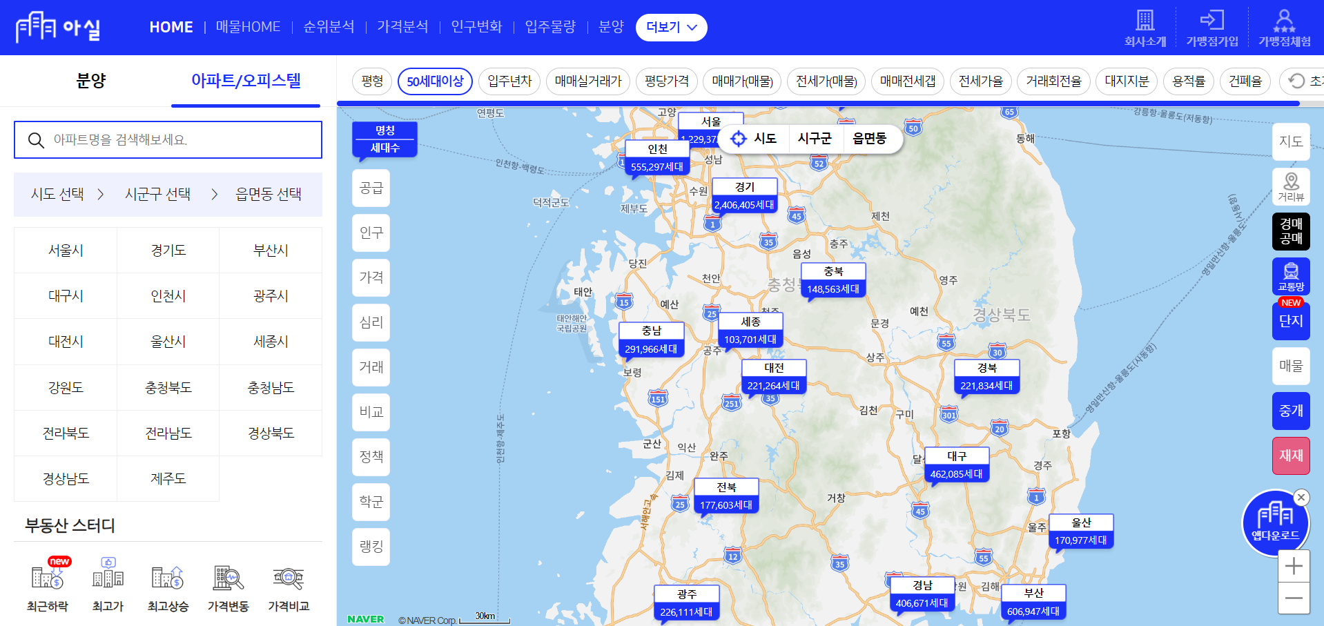Select the 교통망 transit network icon
1324x626 pixels.
(x=1290, y=276)
